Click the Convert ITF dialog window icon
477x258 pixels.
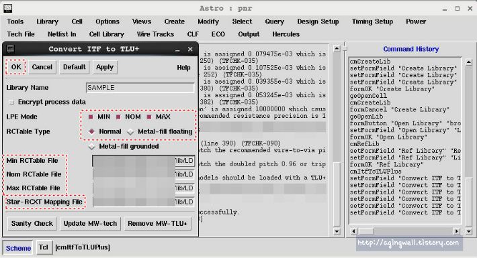pos(11,49)
